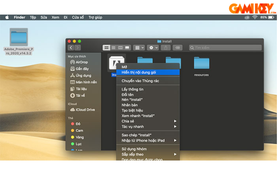Select the Đỏ red tag
This screenshot has height=174, width=279.
(76, 124)
